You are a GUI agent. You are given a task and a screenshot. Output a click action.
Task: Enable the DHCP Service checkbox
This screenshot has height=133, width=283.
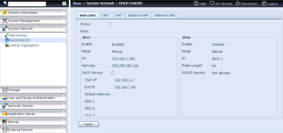click(113, 73)
